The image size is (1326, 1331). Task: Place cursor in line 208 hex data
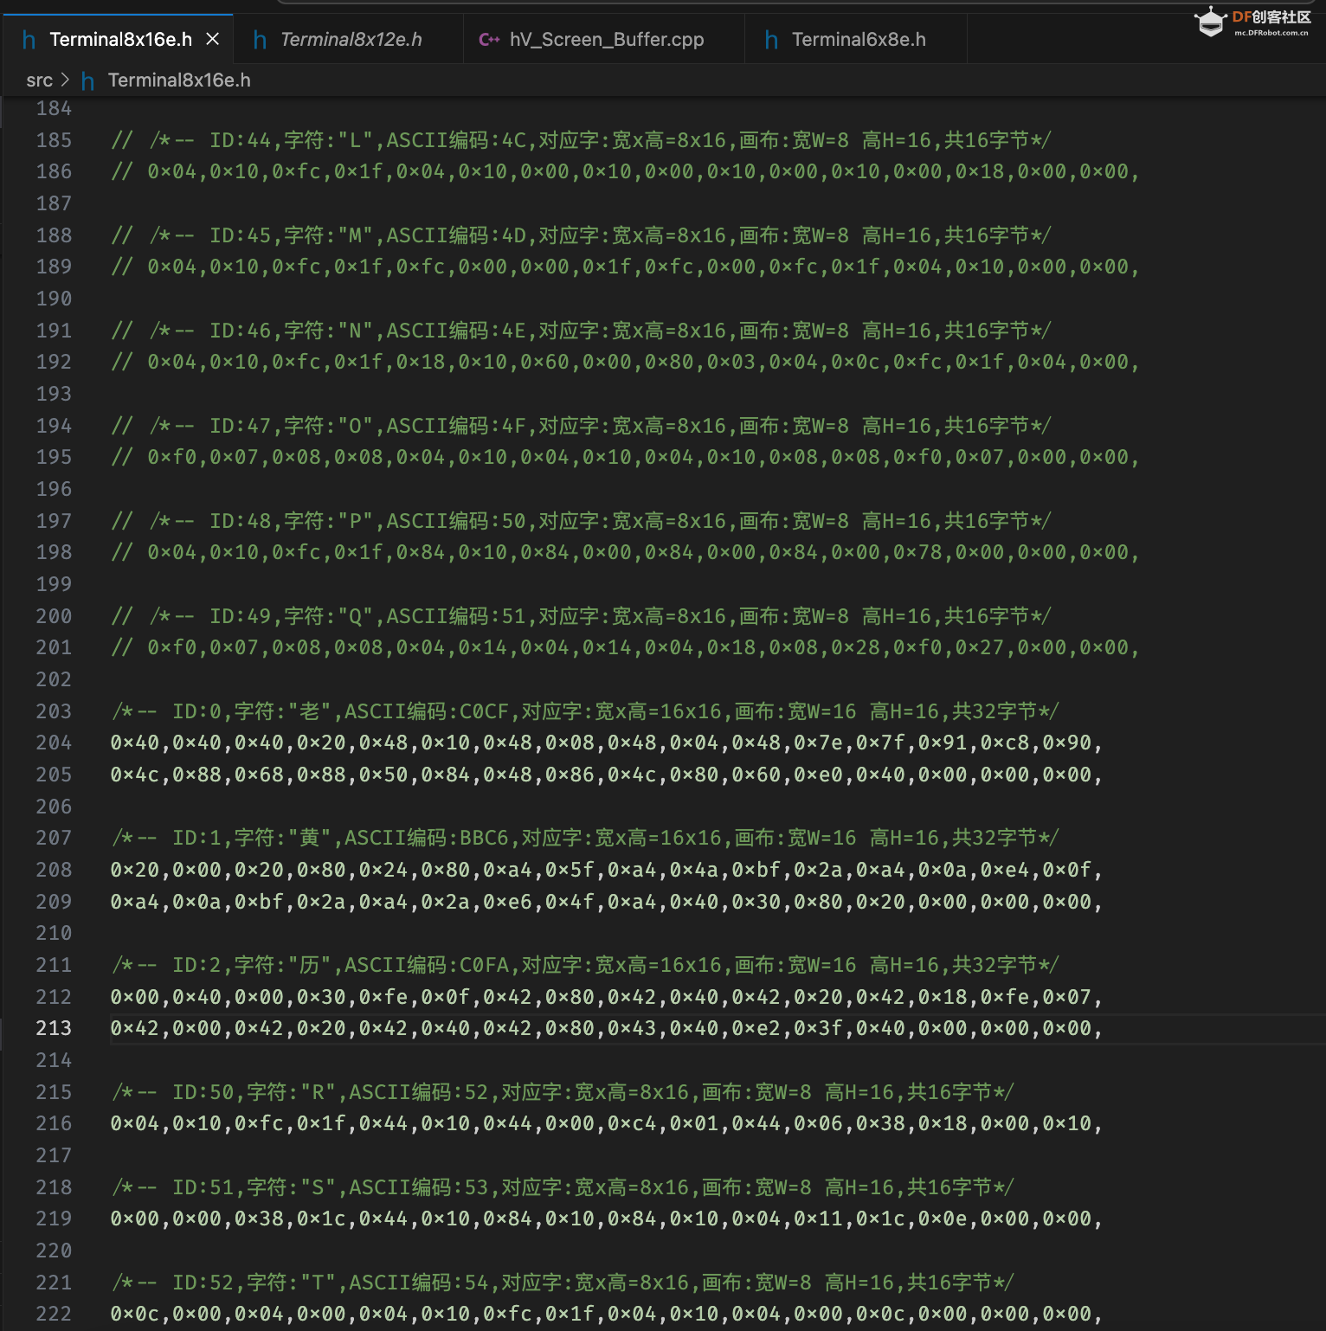(607, 870)
